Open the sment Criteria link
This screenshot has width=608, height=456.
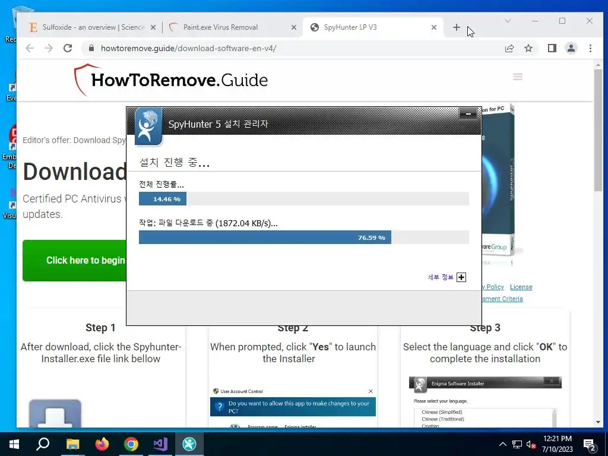click(x=502, y=299)
